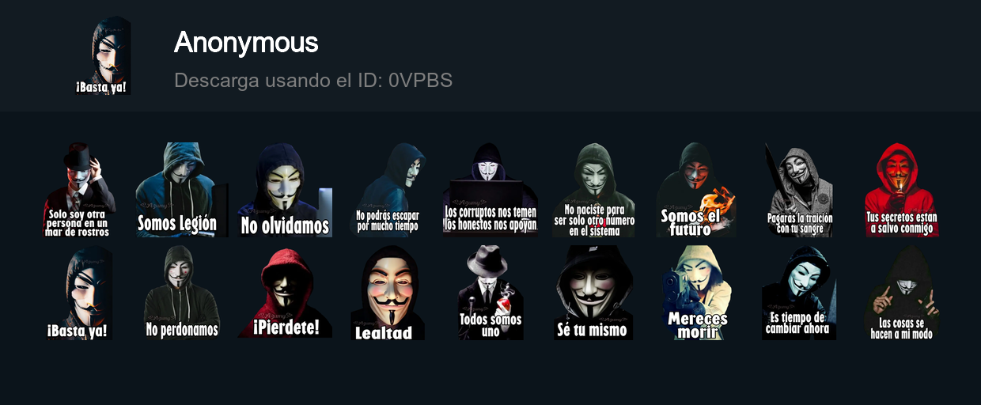Select the 'No naciste para ser solo otro numero' sticker
Image resolution: width=981 pixels, height=405 pixels.
pyautogui.click(x=593, y=190)
